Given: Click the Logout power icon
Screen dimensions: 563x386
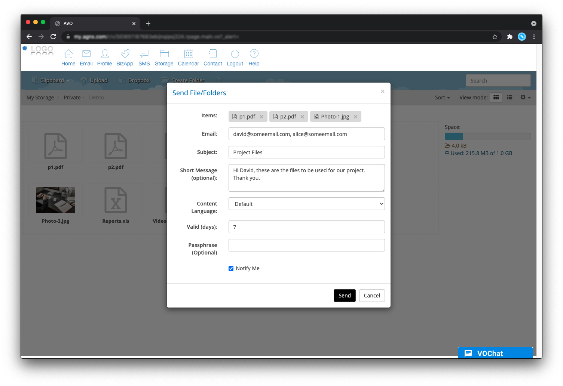Looking at the screenshot, I should [235, 54].
